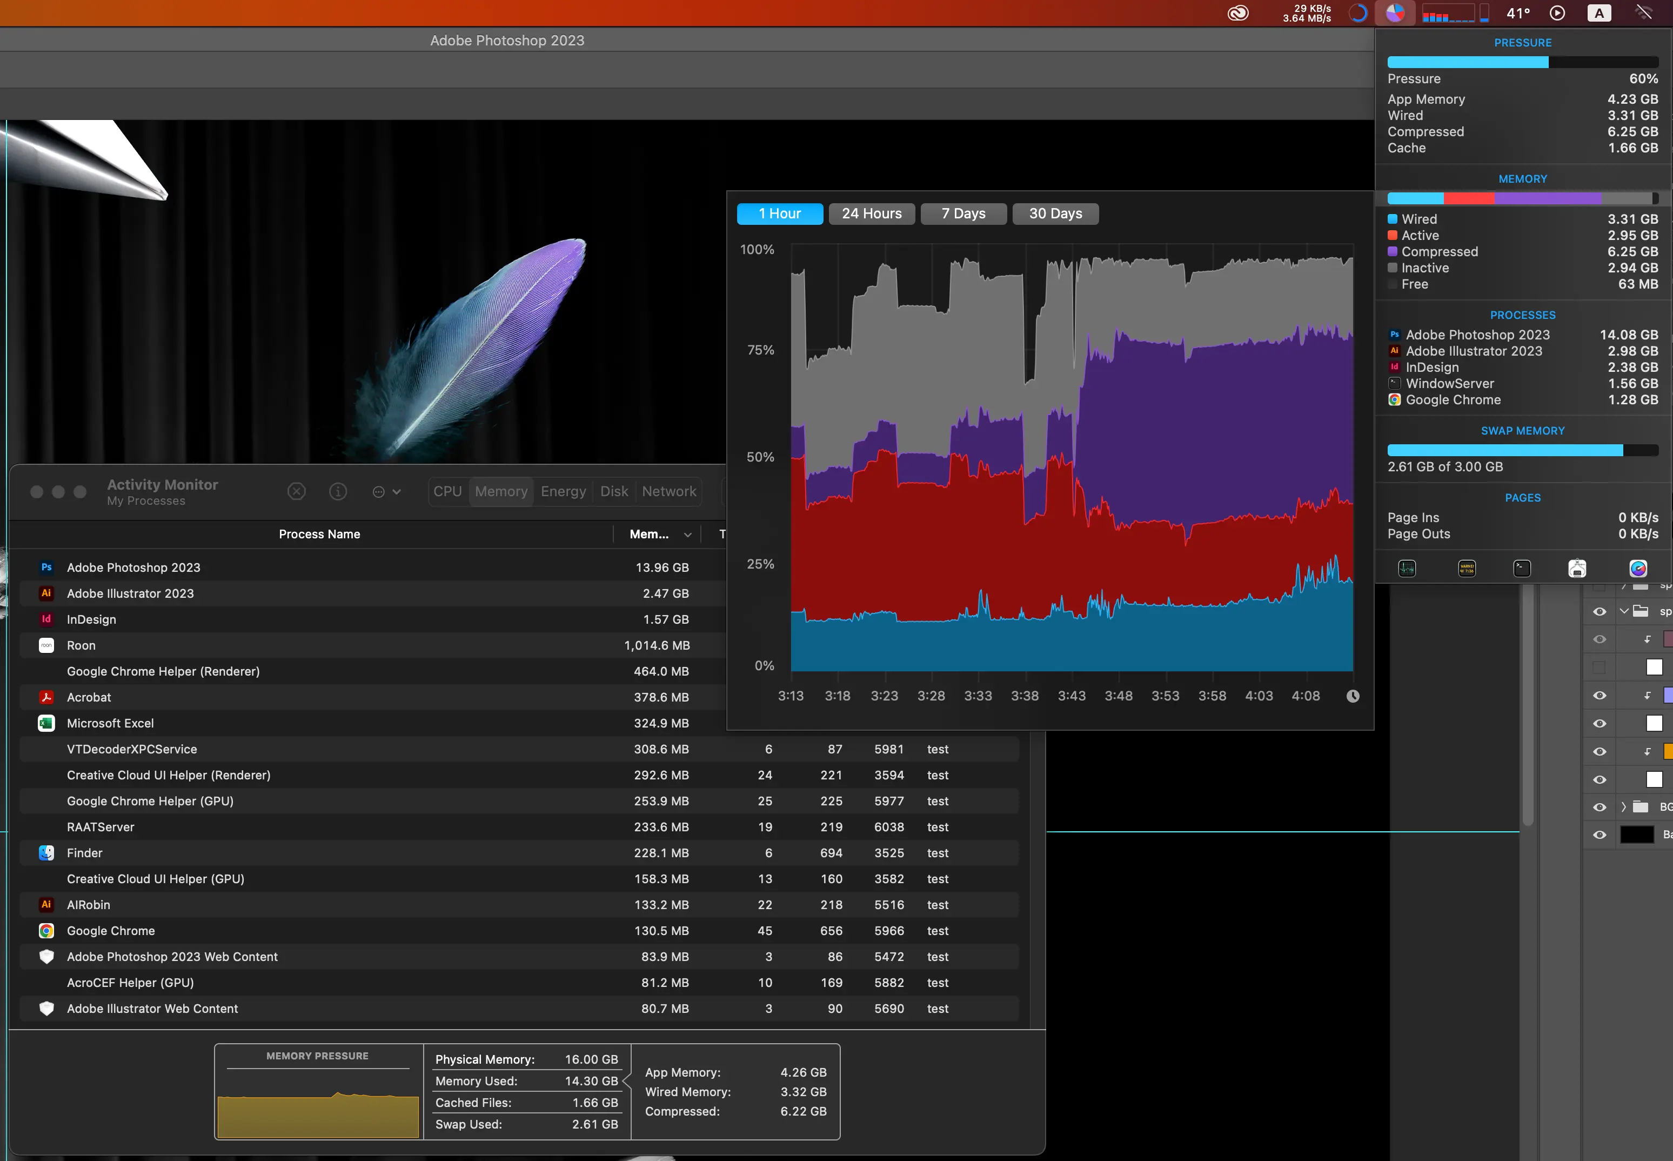Click the InDesign icon in Activity Monitor list

pos(46,619)
